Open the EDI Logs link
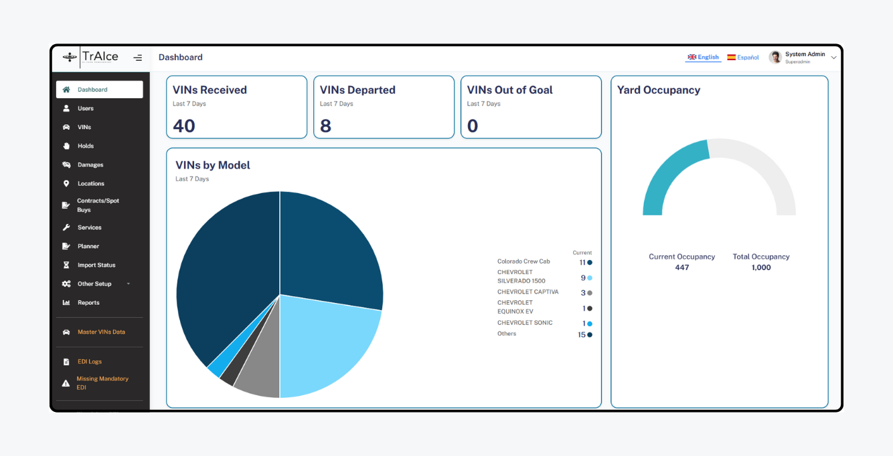Image resolution: width=893 pixels, height=456 pixels. (90, 362)
